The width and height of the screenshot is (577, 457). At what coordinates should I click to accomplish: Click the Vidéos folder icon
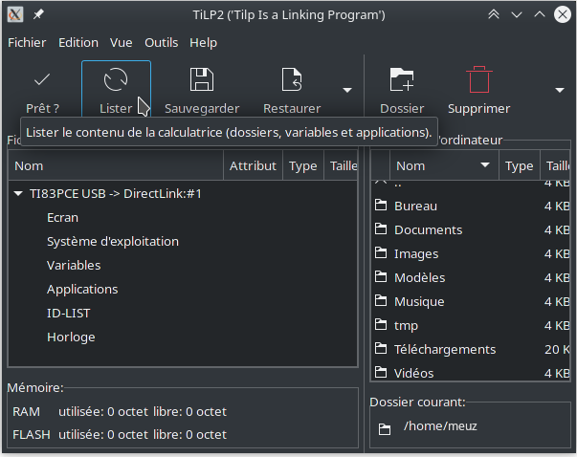click(381, 373)
